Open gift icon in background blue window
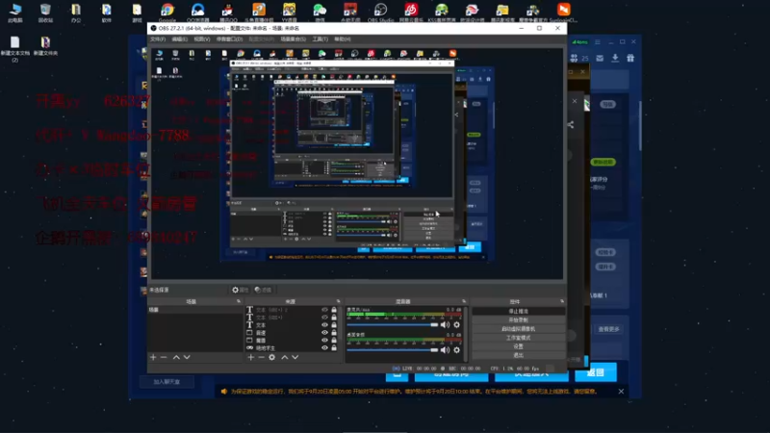The height and width of the screenshot is (433, 770). 630,58
